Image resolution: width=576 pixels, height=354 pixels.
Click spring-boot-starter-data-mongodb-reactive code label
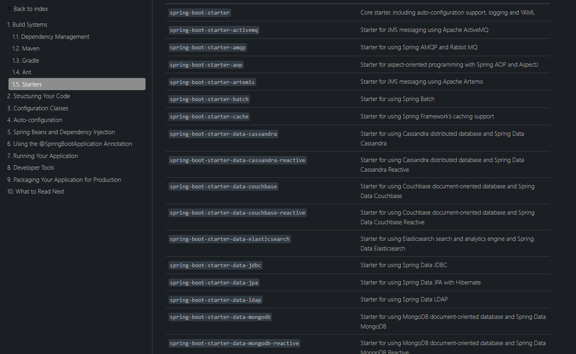(x=234, y=343)
